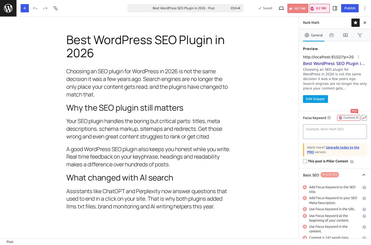
Task: Collapse the Basic SEO section chevron
Action: [x=364, y=175]
